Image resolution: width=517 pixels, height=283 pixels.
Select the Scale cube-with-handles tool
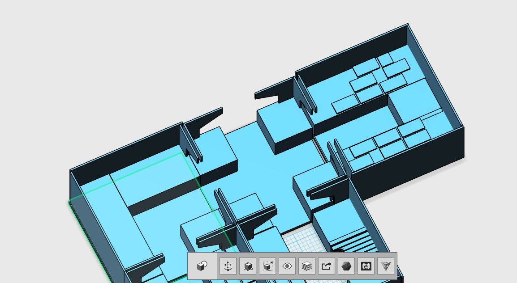[248, 266]
